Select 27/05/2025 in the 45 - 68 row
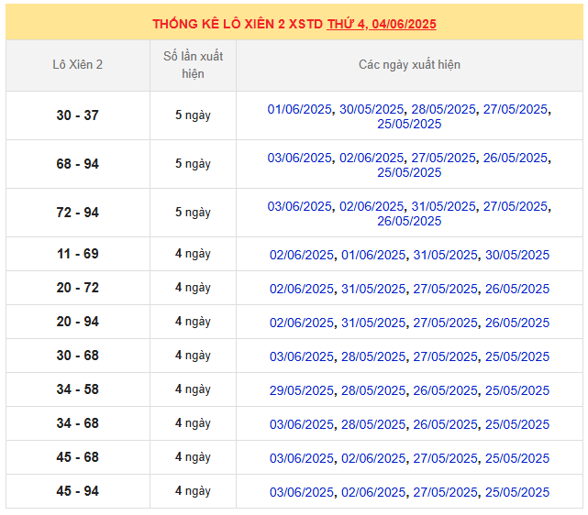This screenshot has width=588, height=515. point(445,458)
